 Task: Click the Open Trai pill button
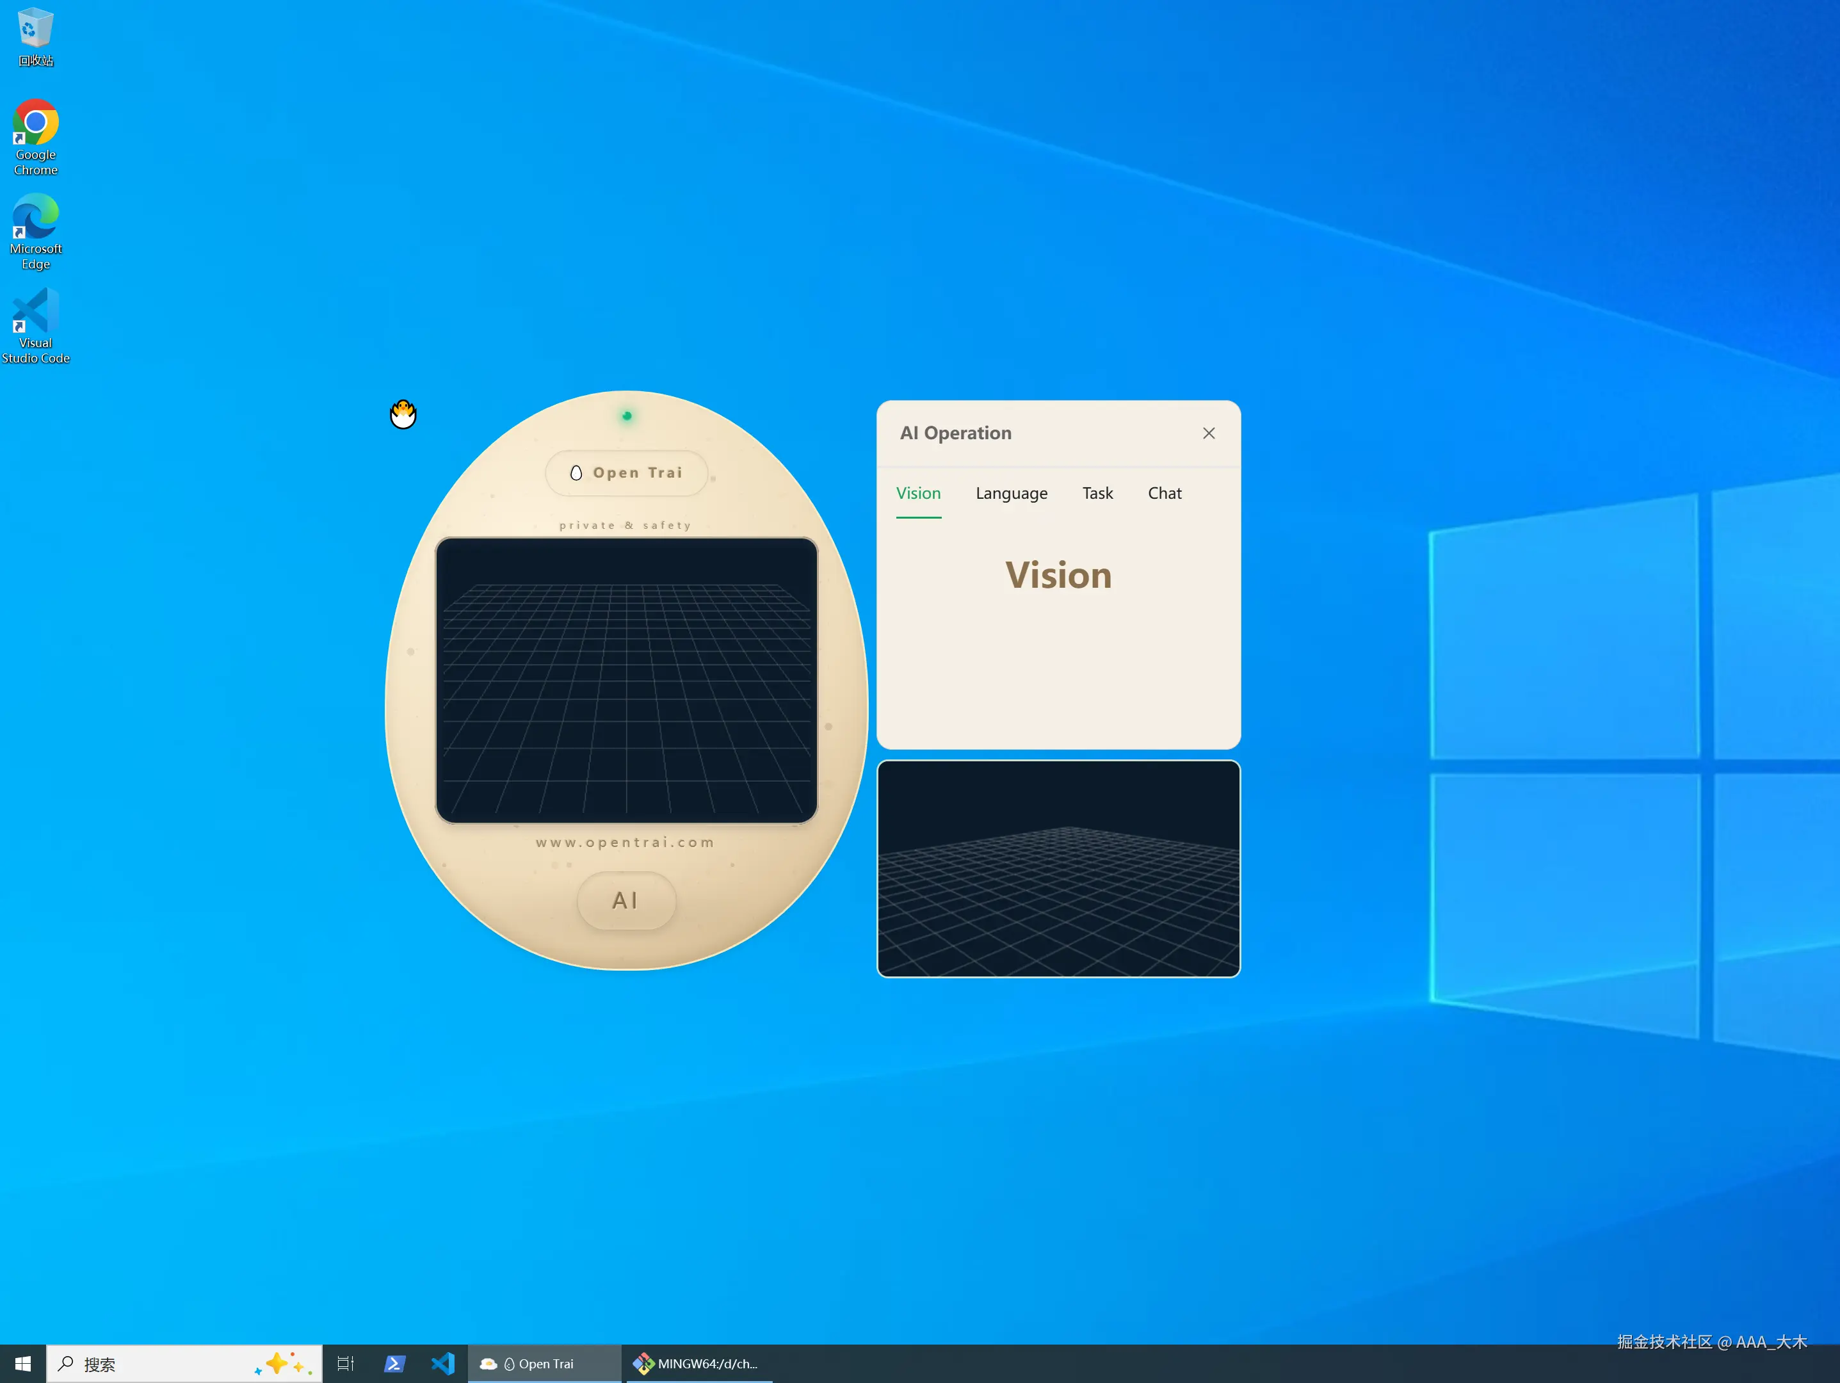click(x=626, y=473)
